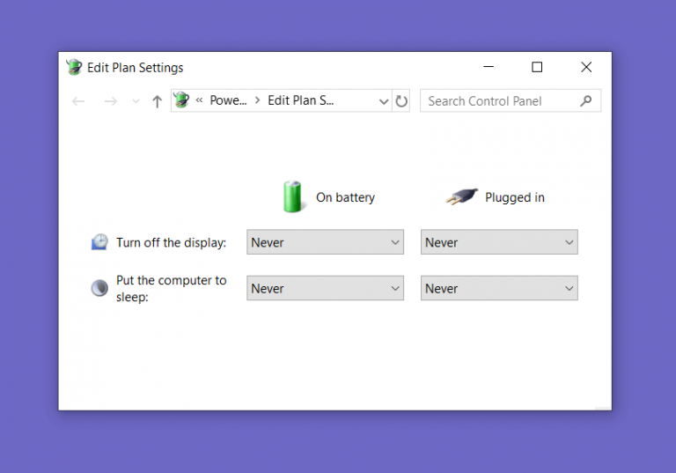The width and height of the screenshot is (676, 473).
Task: Open Plugged in display turn-off dropdown
Action: pyautogui.click(x=499, y=242)
